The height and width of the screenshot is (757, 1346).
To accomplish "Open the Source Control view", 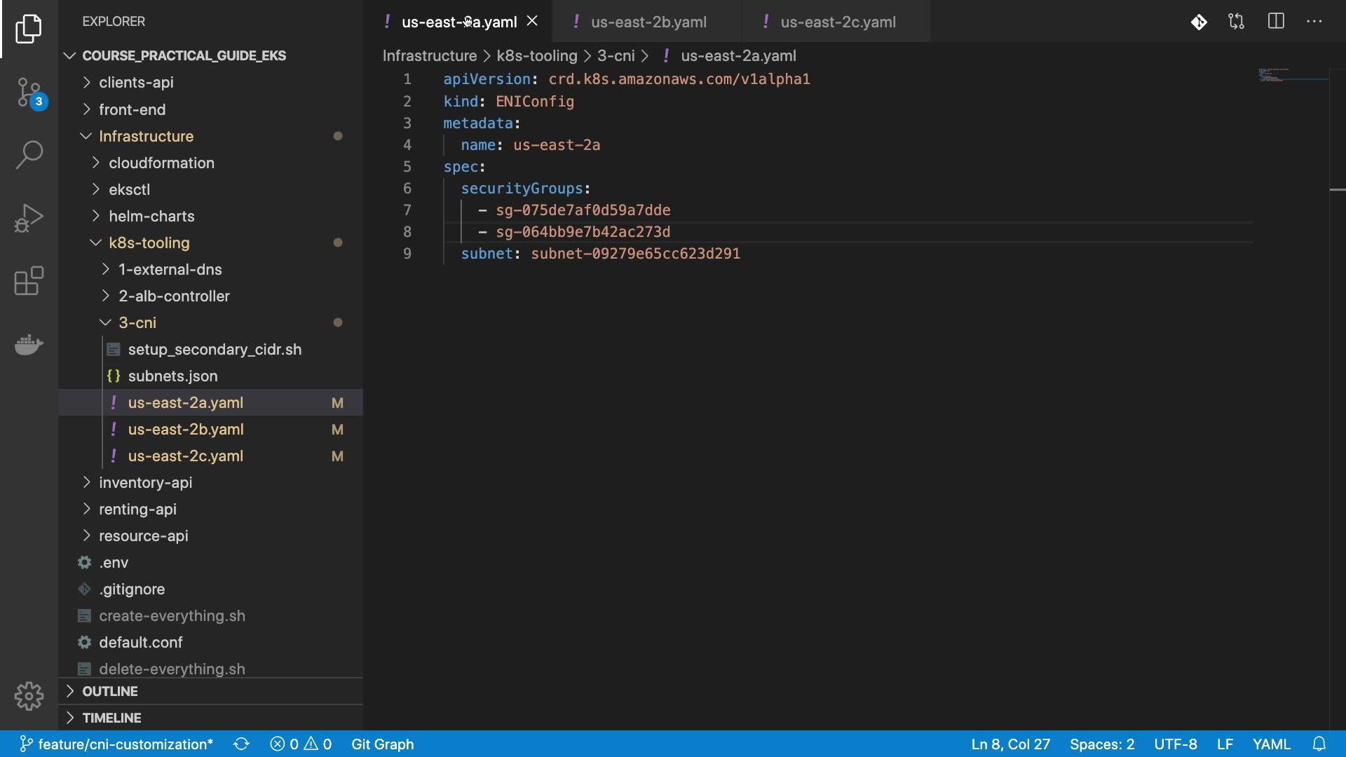I will click(x=29, y=93).
